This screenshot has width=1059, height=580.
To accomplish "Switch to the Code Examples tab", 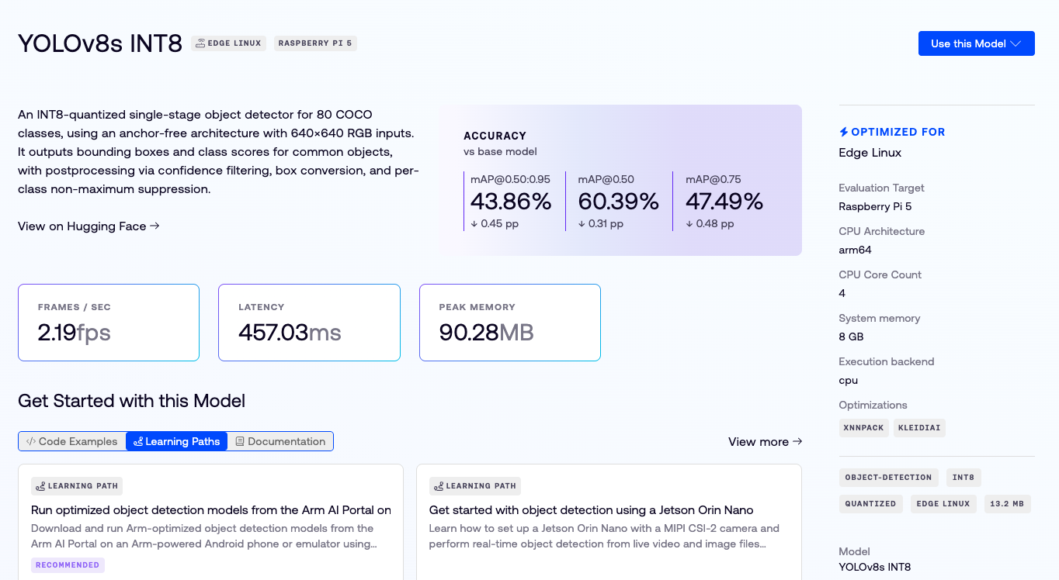I will point(72,441).
